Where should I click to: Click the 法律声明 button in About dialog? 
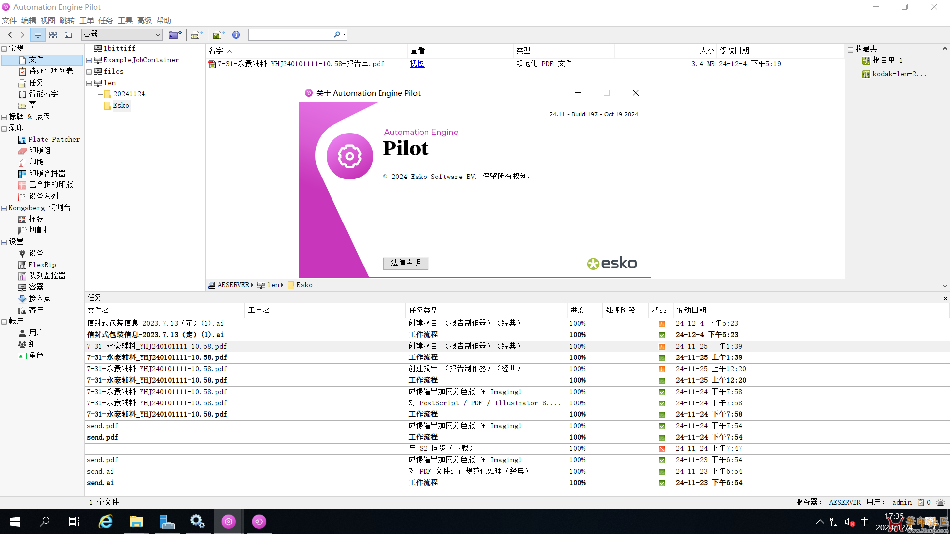406,263
